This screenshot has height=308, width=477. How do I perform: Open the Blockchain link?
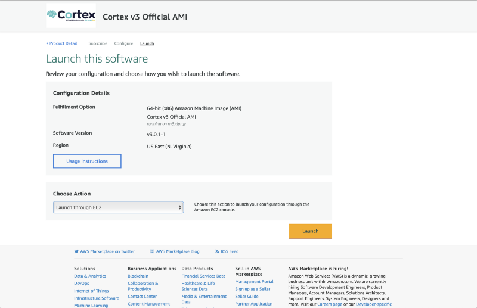click(x=138, y=276)
